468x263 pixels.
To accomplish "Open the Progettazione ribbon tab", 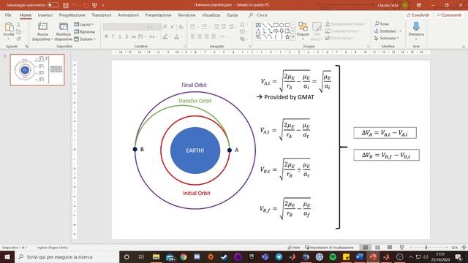I will click(72, 15).
